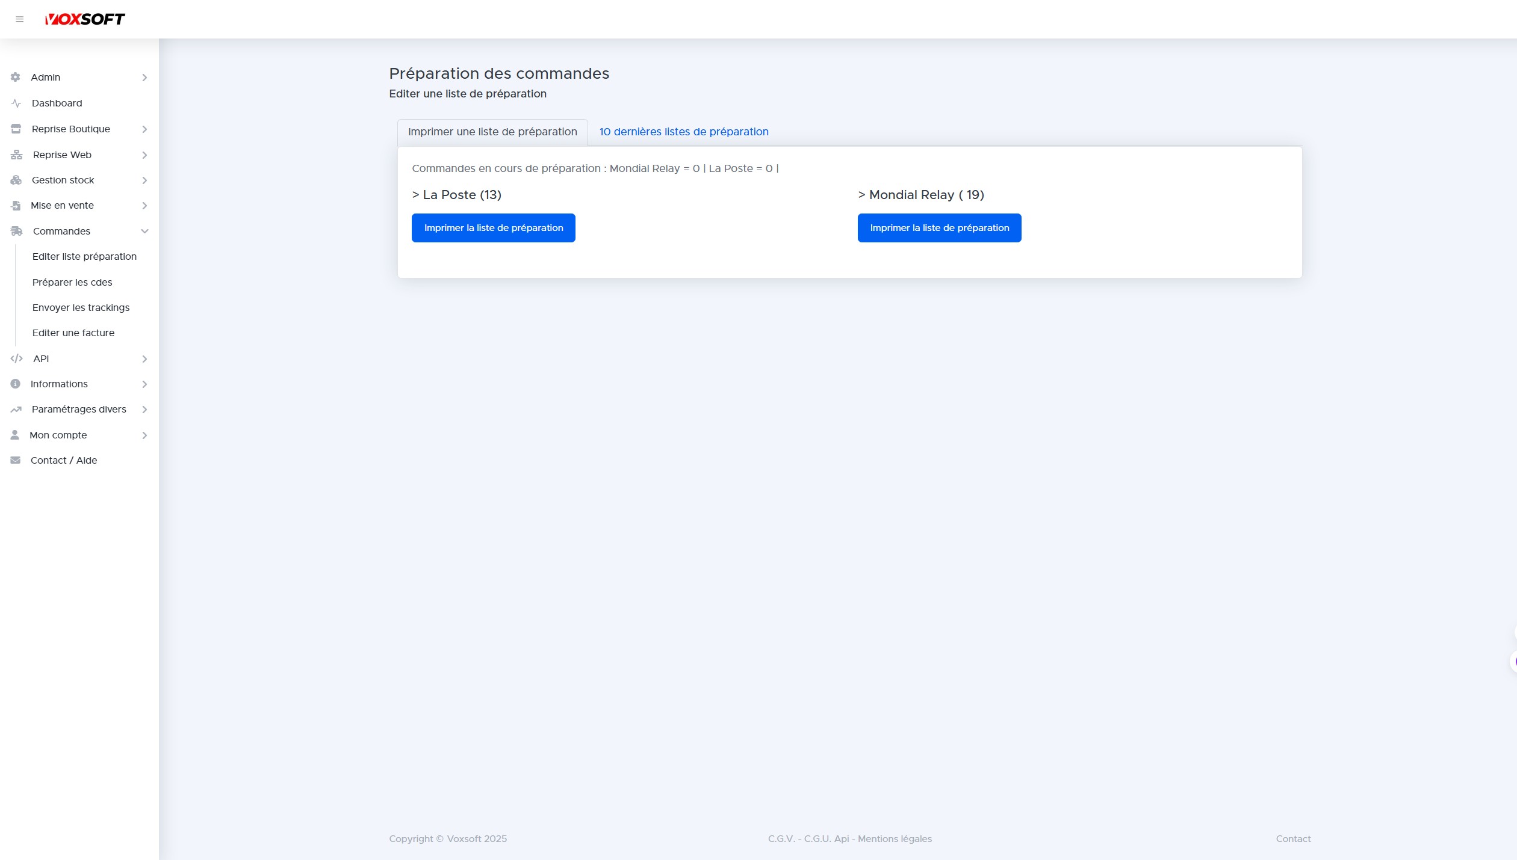Click the Gestion stock icon
The image size is (1517, 860).
[x=15, y=180]
